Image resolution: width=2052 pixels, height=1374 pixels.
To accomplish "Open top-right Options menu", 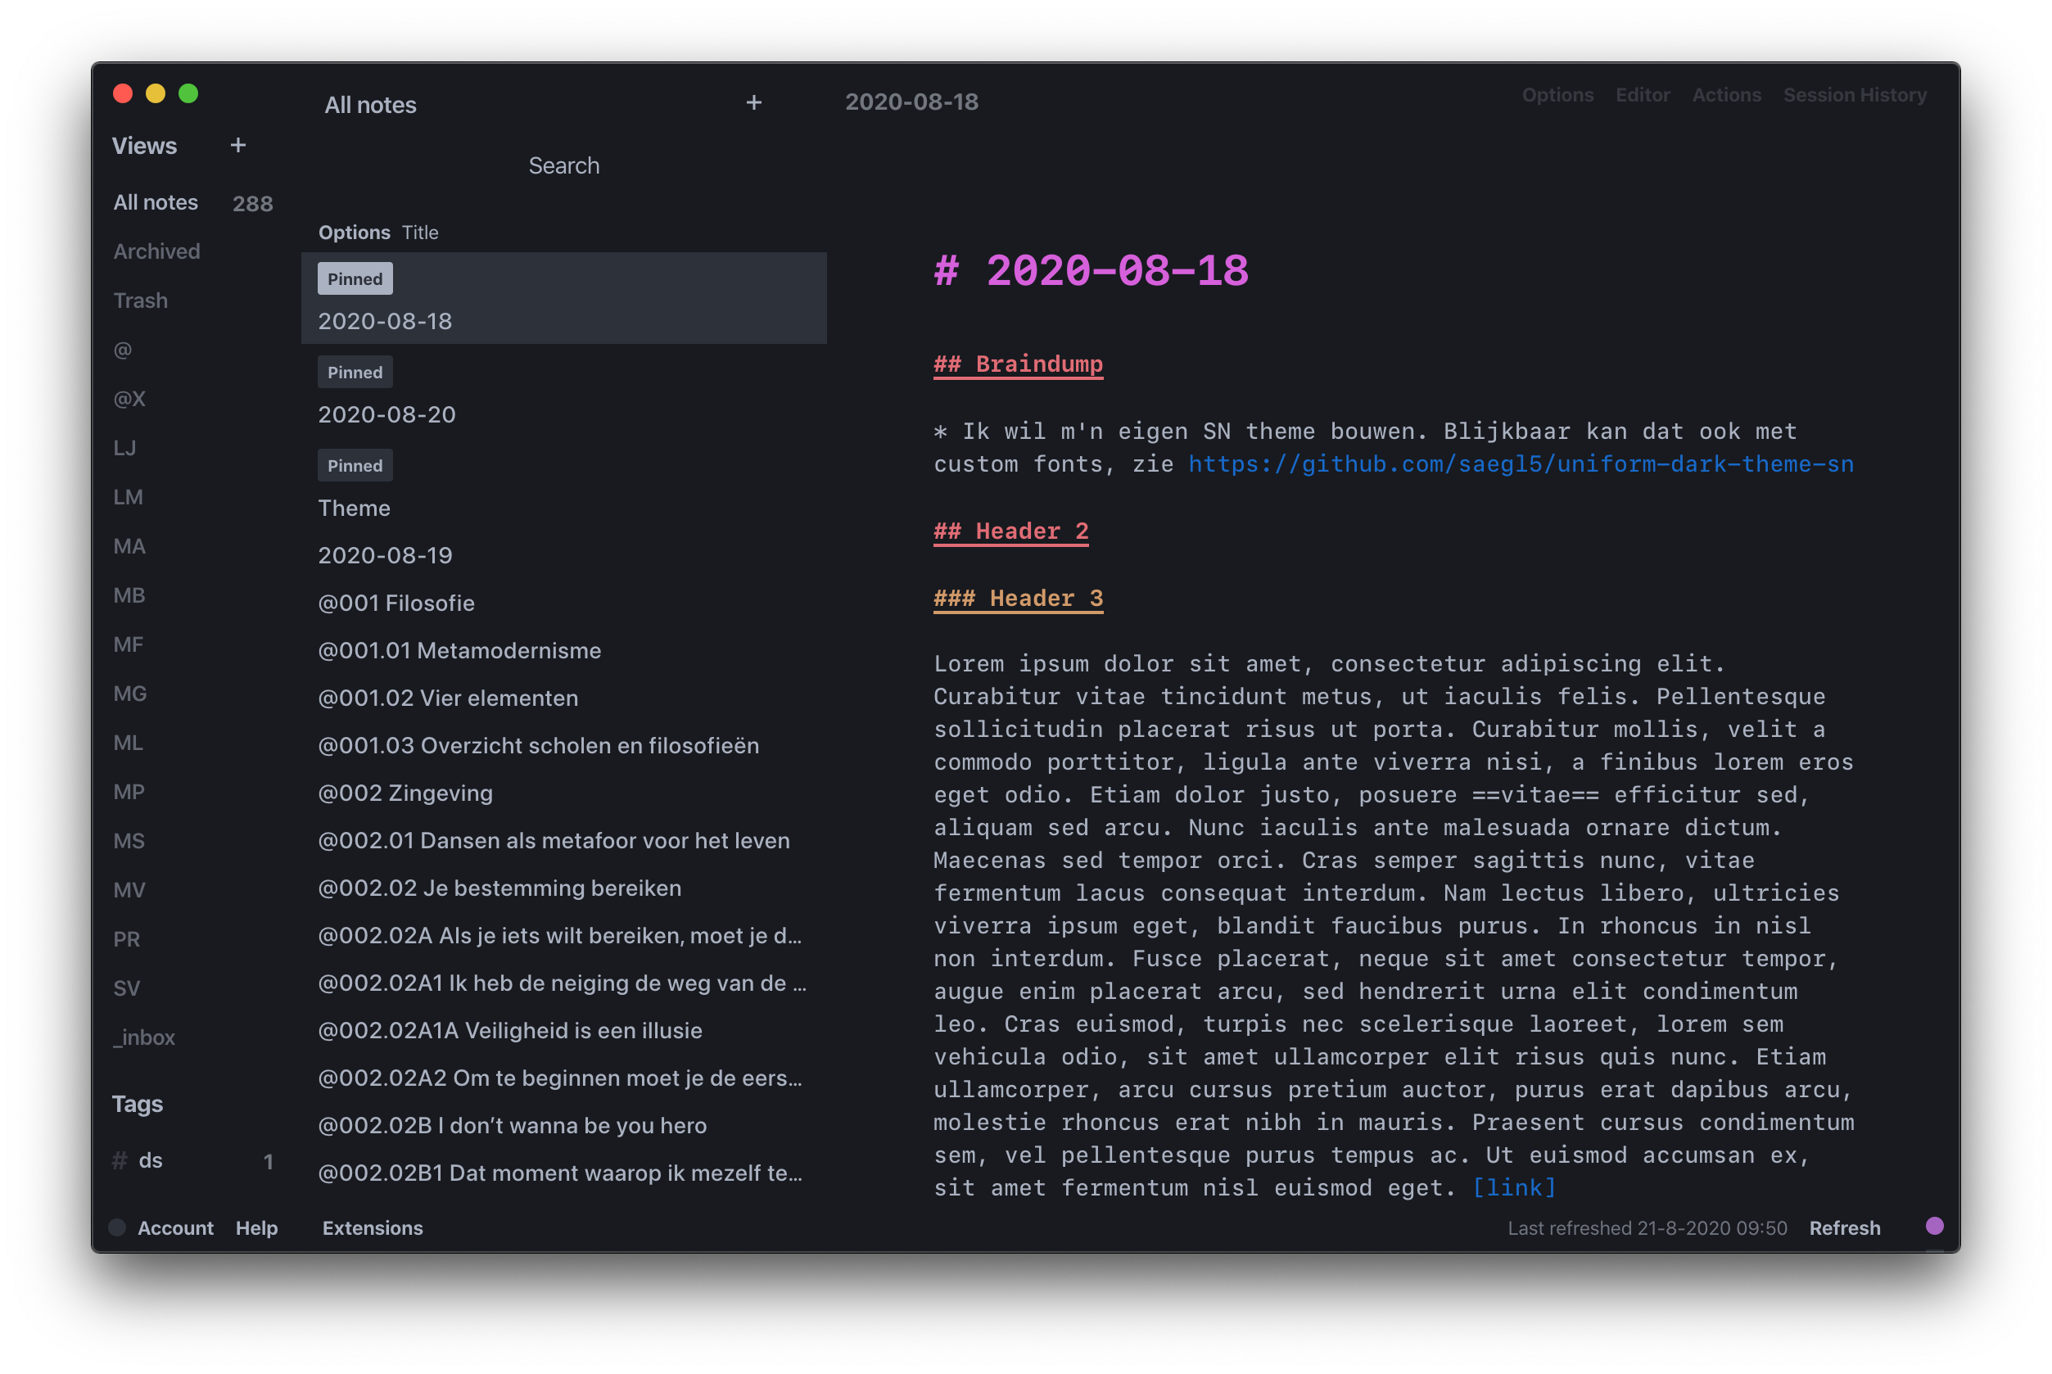I will 1557,95.
